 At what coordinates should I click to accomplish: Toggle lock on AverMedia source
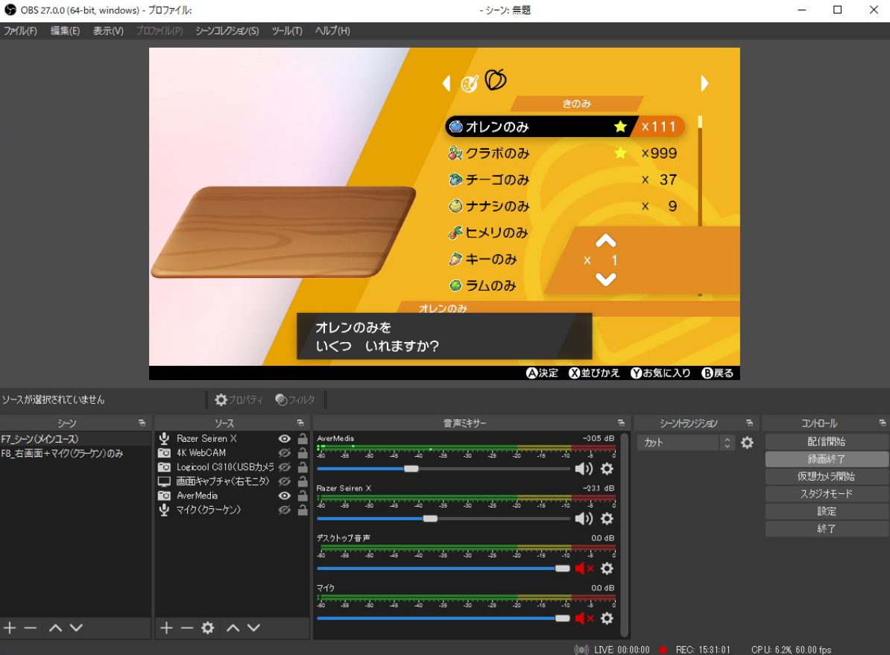point(303,496)
